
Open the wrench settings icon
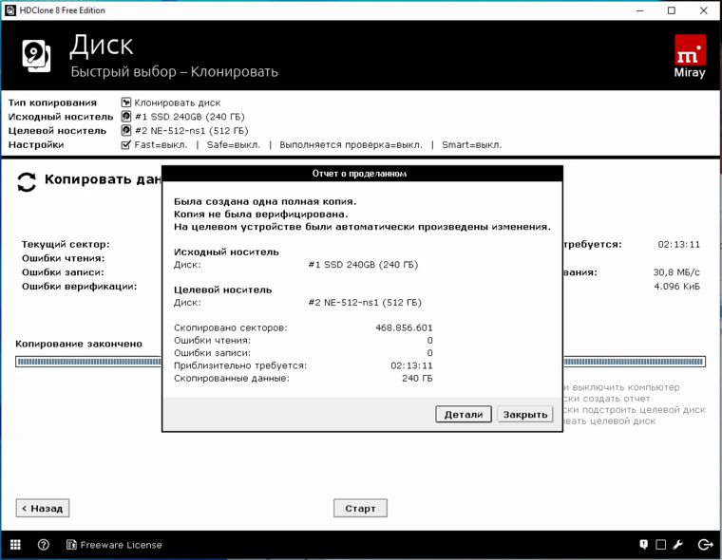point(677,545)
